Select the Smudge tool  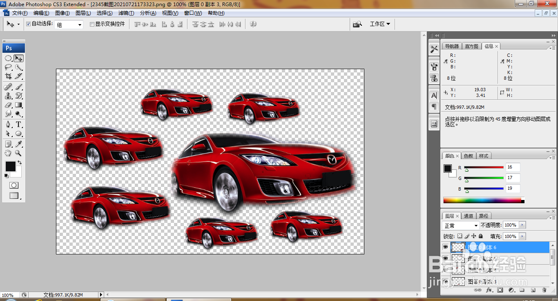tap(8, 114)
